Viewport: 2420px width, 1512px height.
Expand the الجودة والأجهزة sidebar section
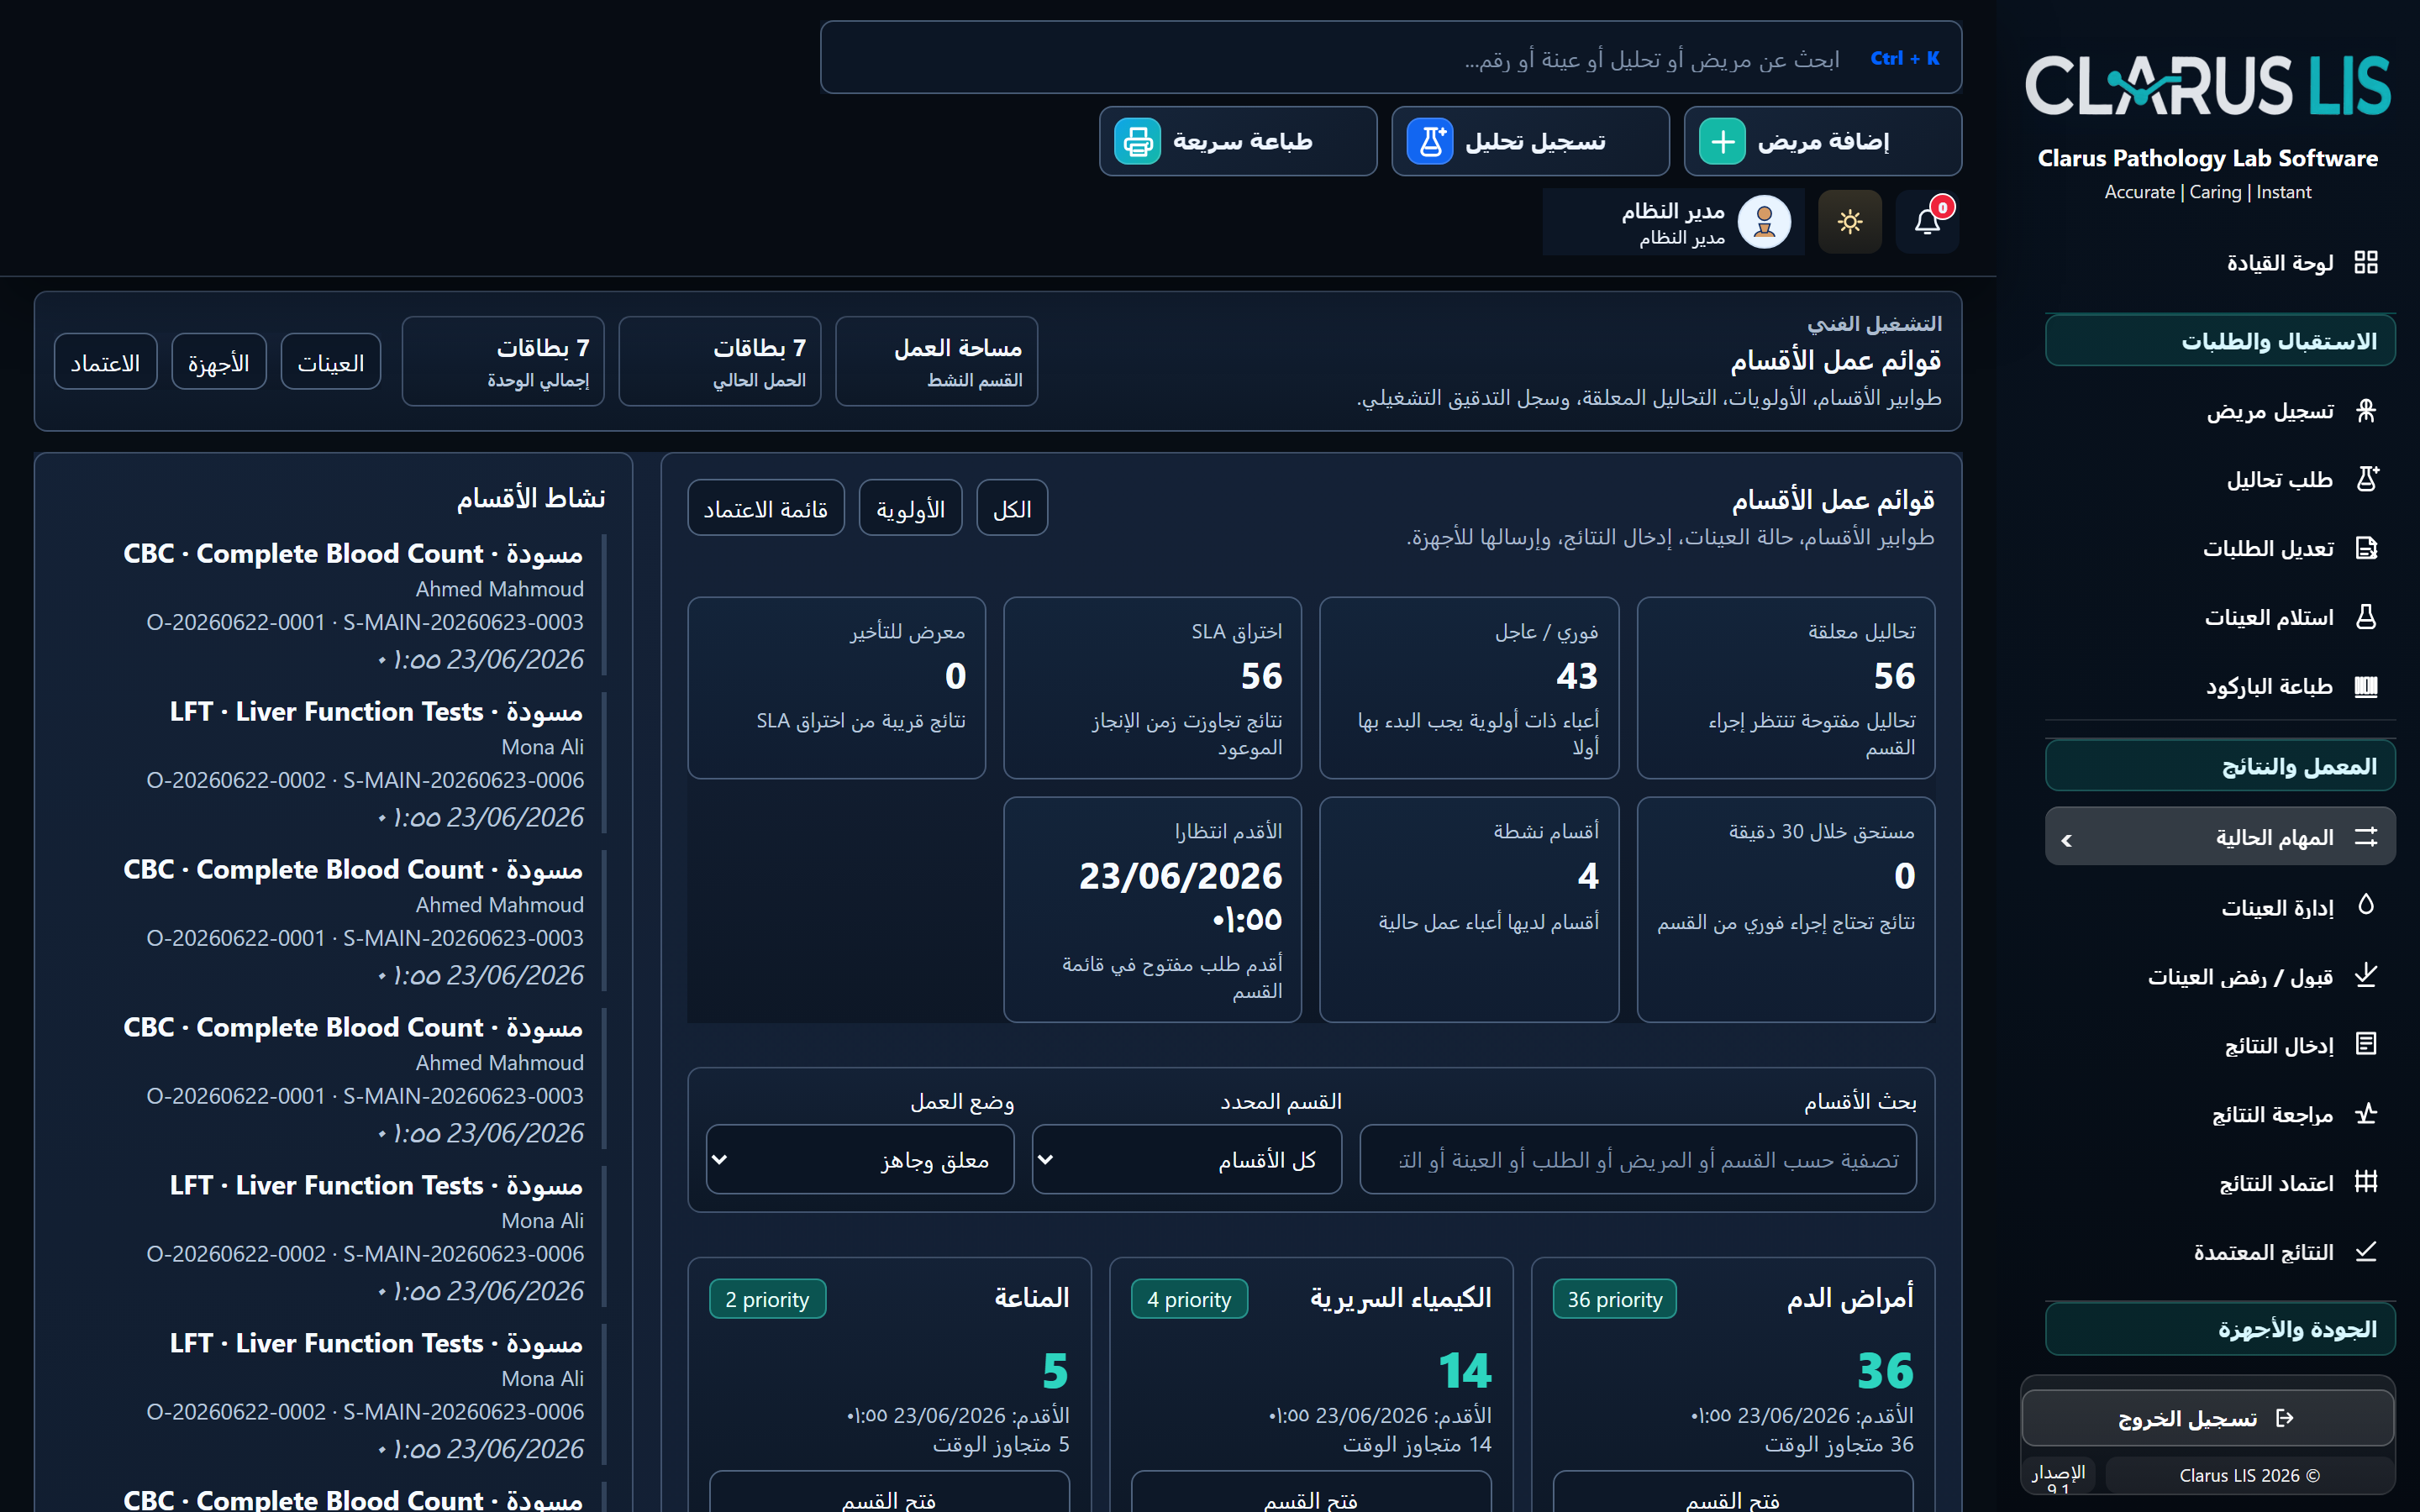tap(2220, 1329)
